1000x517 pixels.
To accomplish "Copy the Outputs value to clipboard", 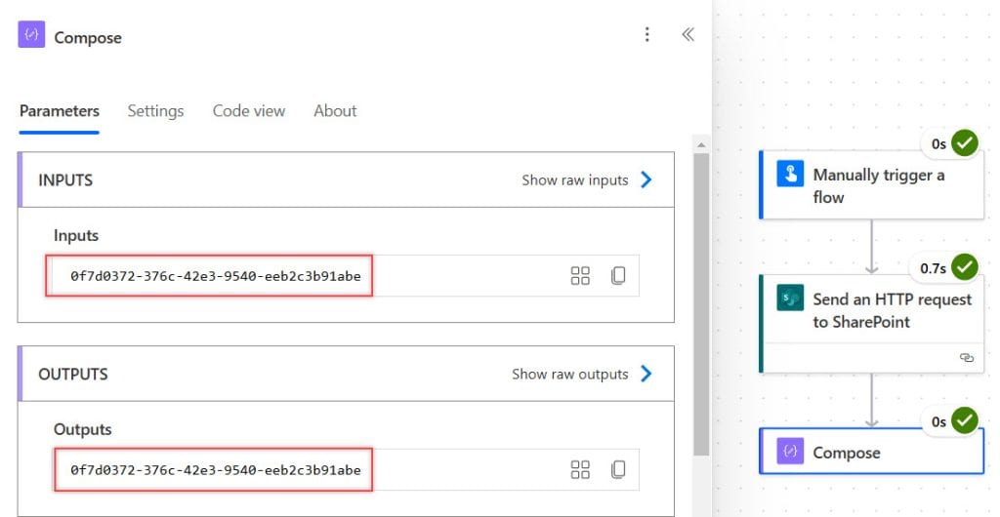I will pyautogui.click(x=618, y=470).
